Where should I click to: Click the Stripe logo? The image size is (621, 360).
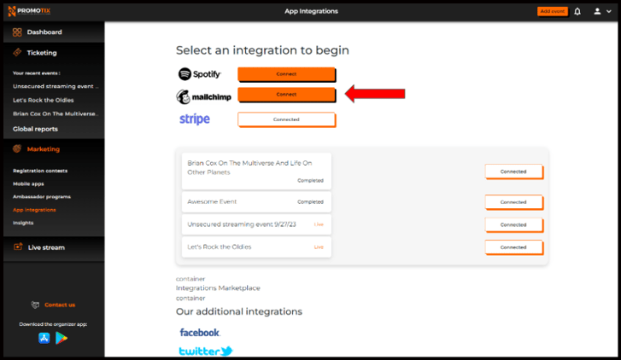pos(194,119)
